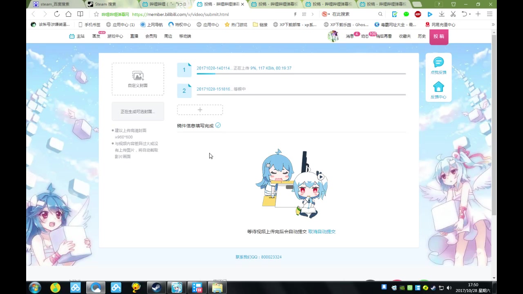Screen dimensions: 523x294
Task: Open the 移动端 menu item
Action: [x=185, y=36]
